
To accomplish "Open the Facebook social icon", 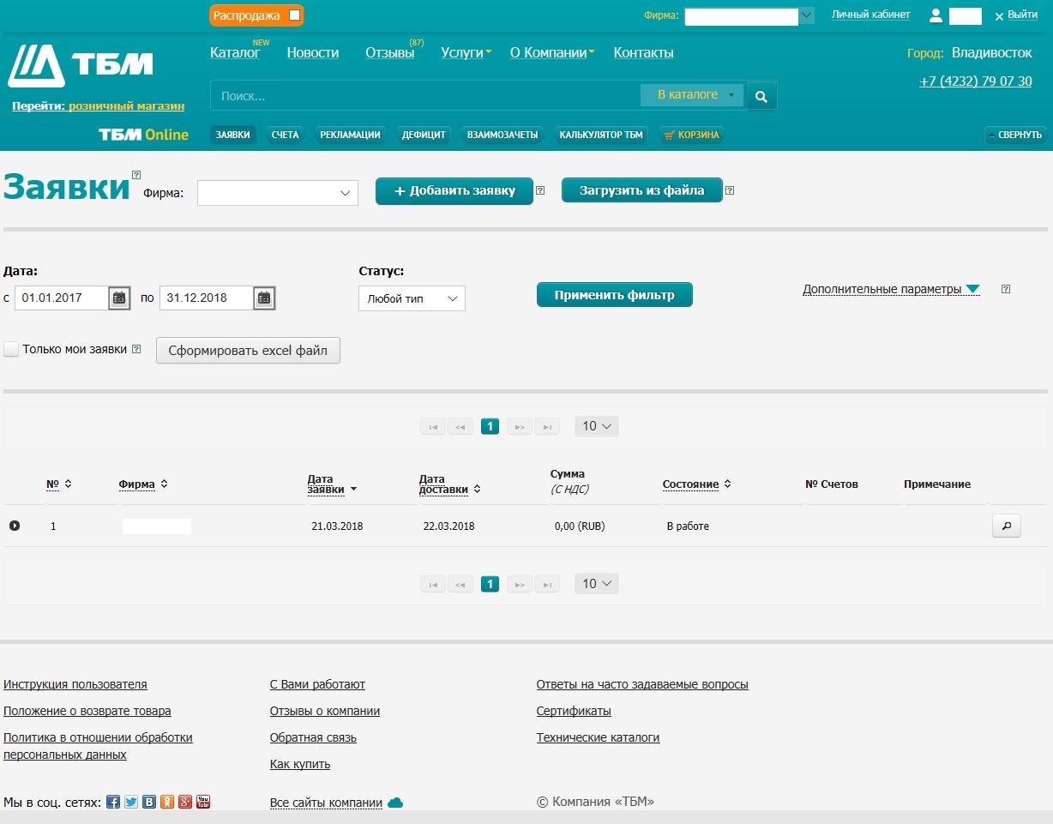I will (113, 803).
